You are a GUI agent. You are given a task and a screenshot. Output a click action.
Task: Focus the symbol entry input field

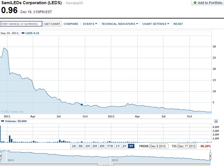pos(21,24)
